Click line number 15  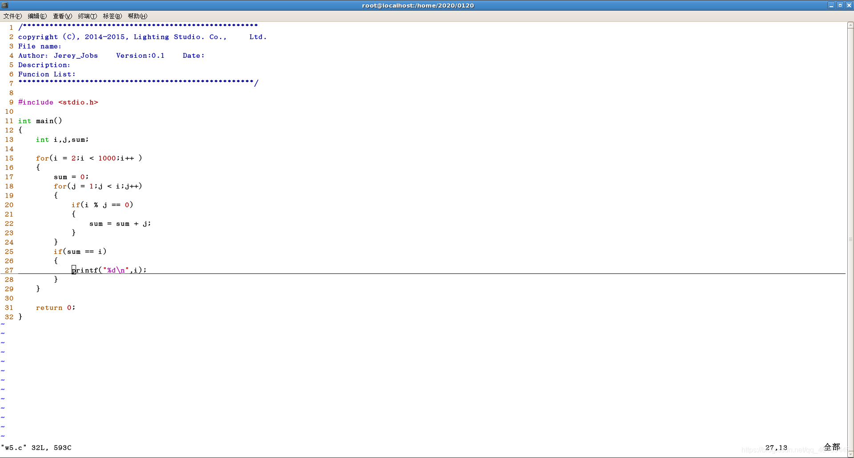click(x=9, y=158)
